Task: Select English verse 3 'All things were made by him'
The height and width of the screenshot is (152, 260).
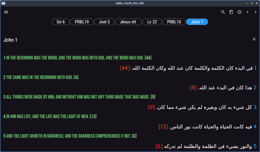Action: [79, 97]
